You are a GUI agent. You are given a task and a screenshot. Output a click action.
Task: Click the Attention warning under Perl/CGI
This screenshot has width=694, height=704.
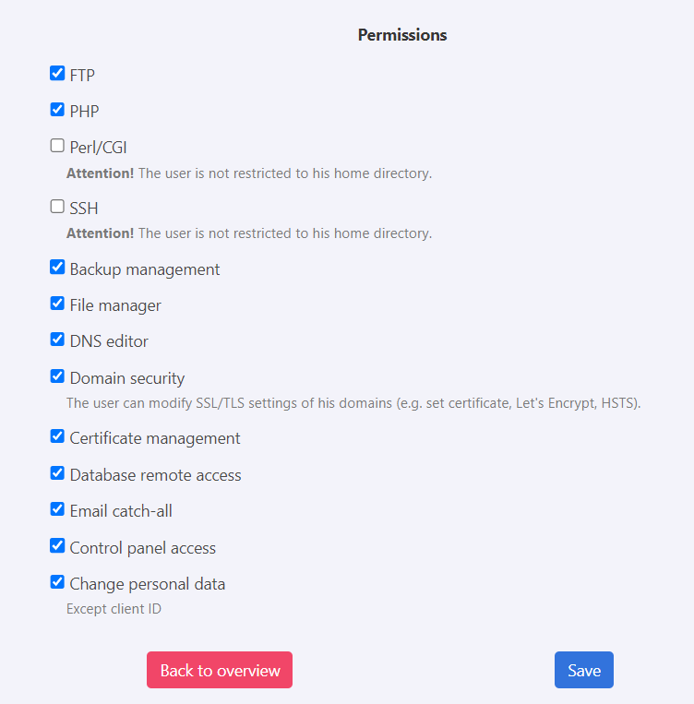coord(249,173)
